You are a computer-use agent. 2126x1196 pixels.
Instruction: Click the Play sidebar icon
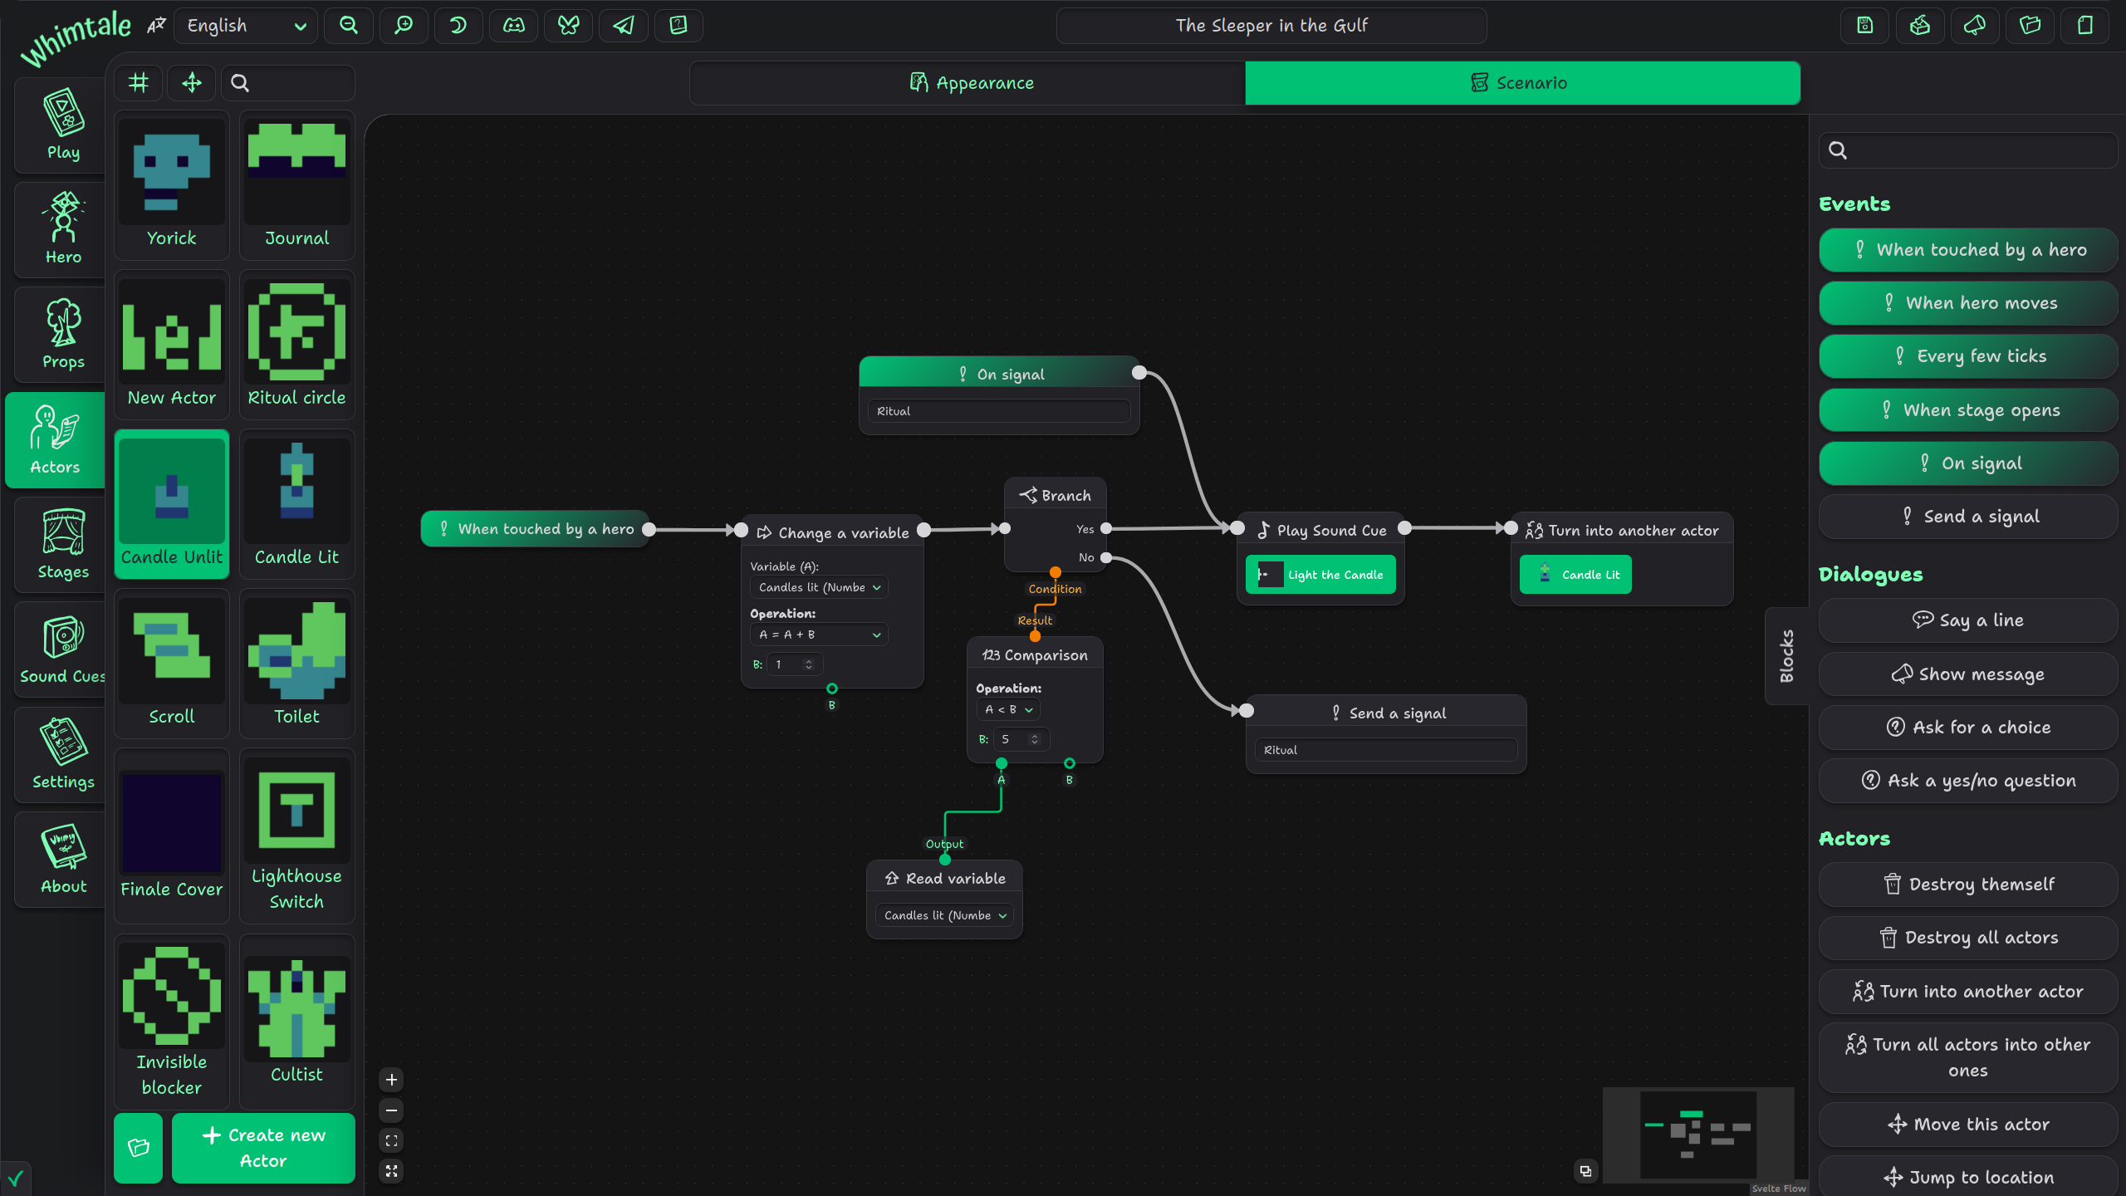click(61, 125)
